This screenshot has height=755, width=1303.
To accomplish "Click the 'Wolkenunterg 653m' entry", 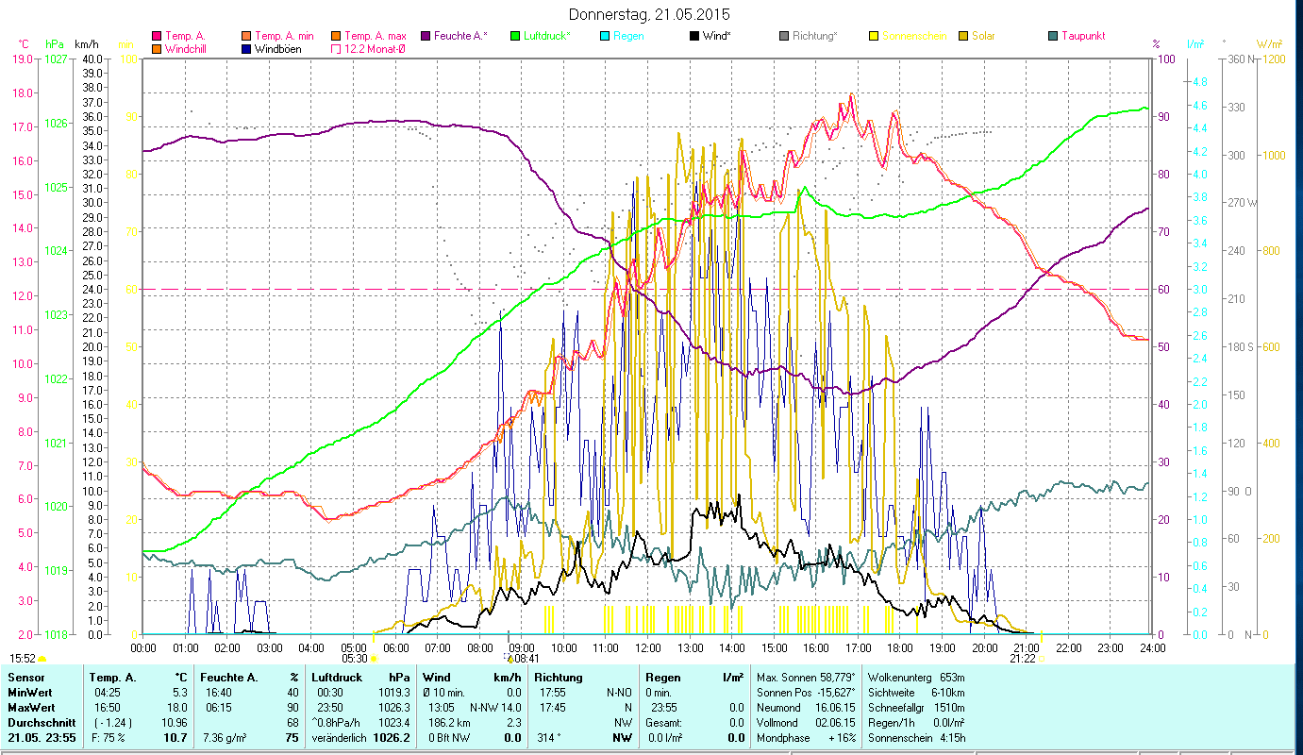I will (915, 678).
